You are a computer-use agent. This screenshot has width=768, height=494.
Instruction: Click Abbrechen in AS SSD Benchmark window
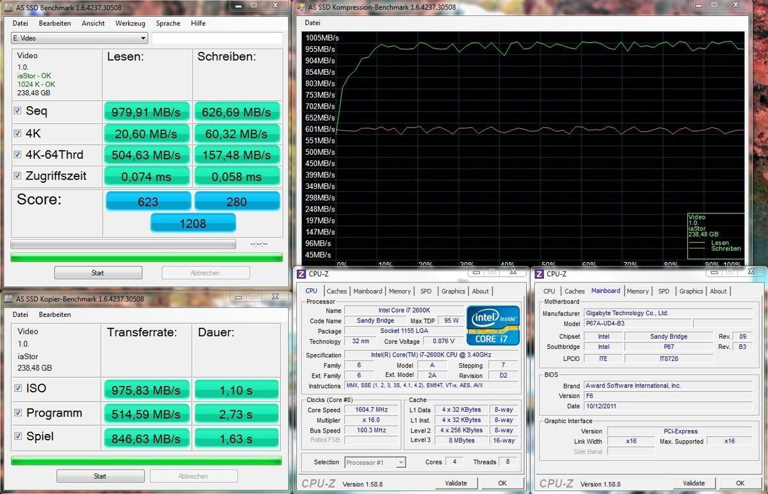pyautogui.click(x=205, y=273)
